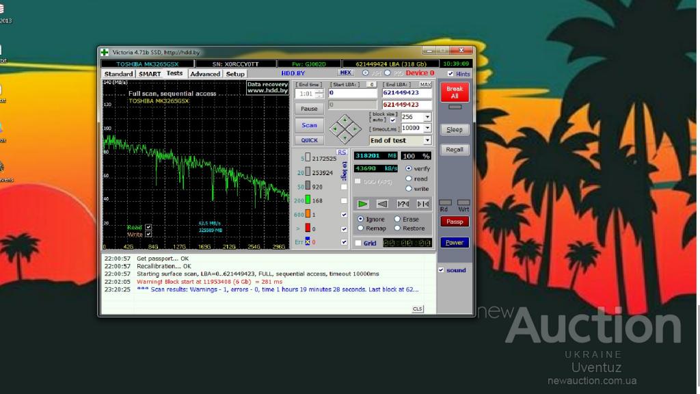
Task: Toggle HEX display mode
Action: 346,73
